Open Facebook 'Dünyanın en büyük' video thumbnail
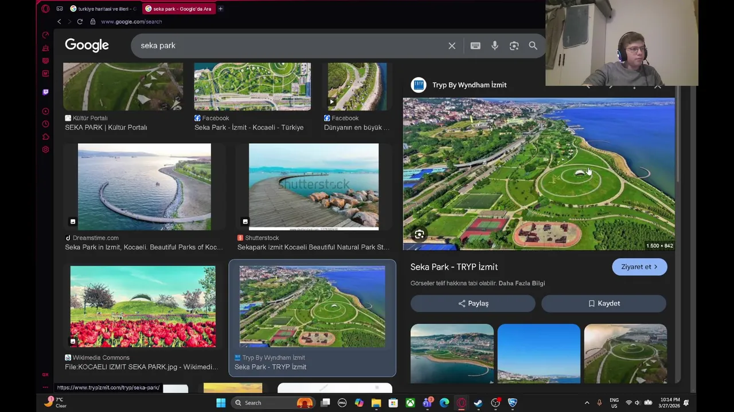 click(357, 86)
